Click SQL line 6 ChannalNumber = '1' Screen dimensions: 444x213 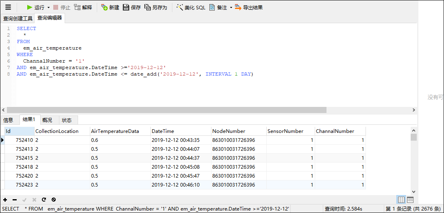(54, 61)
